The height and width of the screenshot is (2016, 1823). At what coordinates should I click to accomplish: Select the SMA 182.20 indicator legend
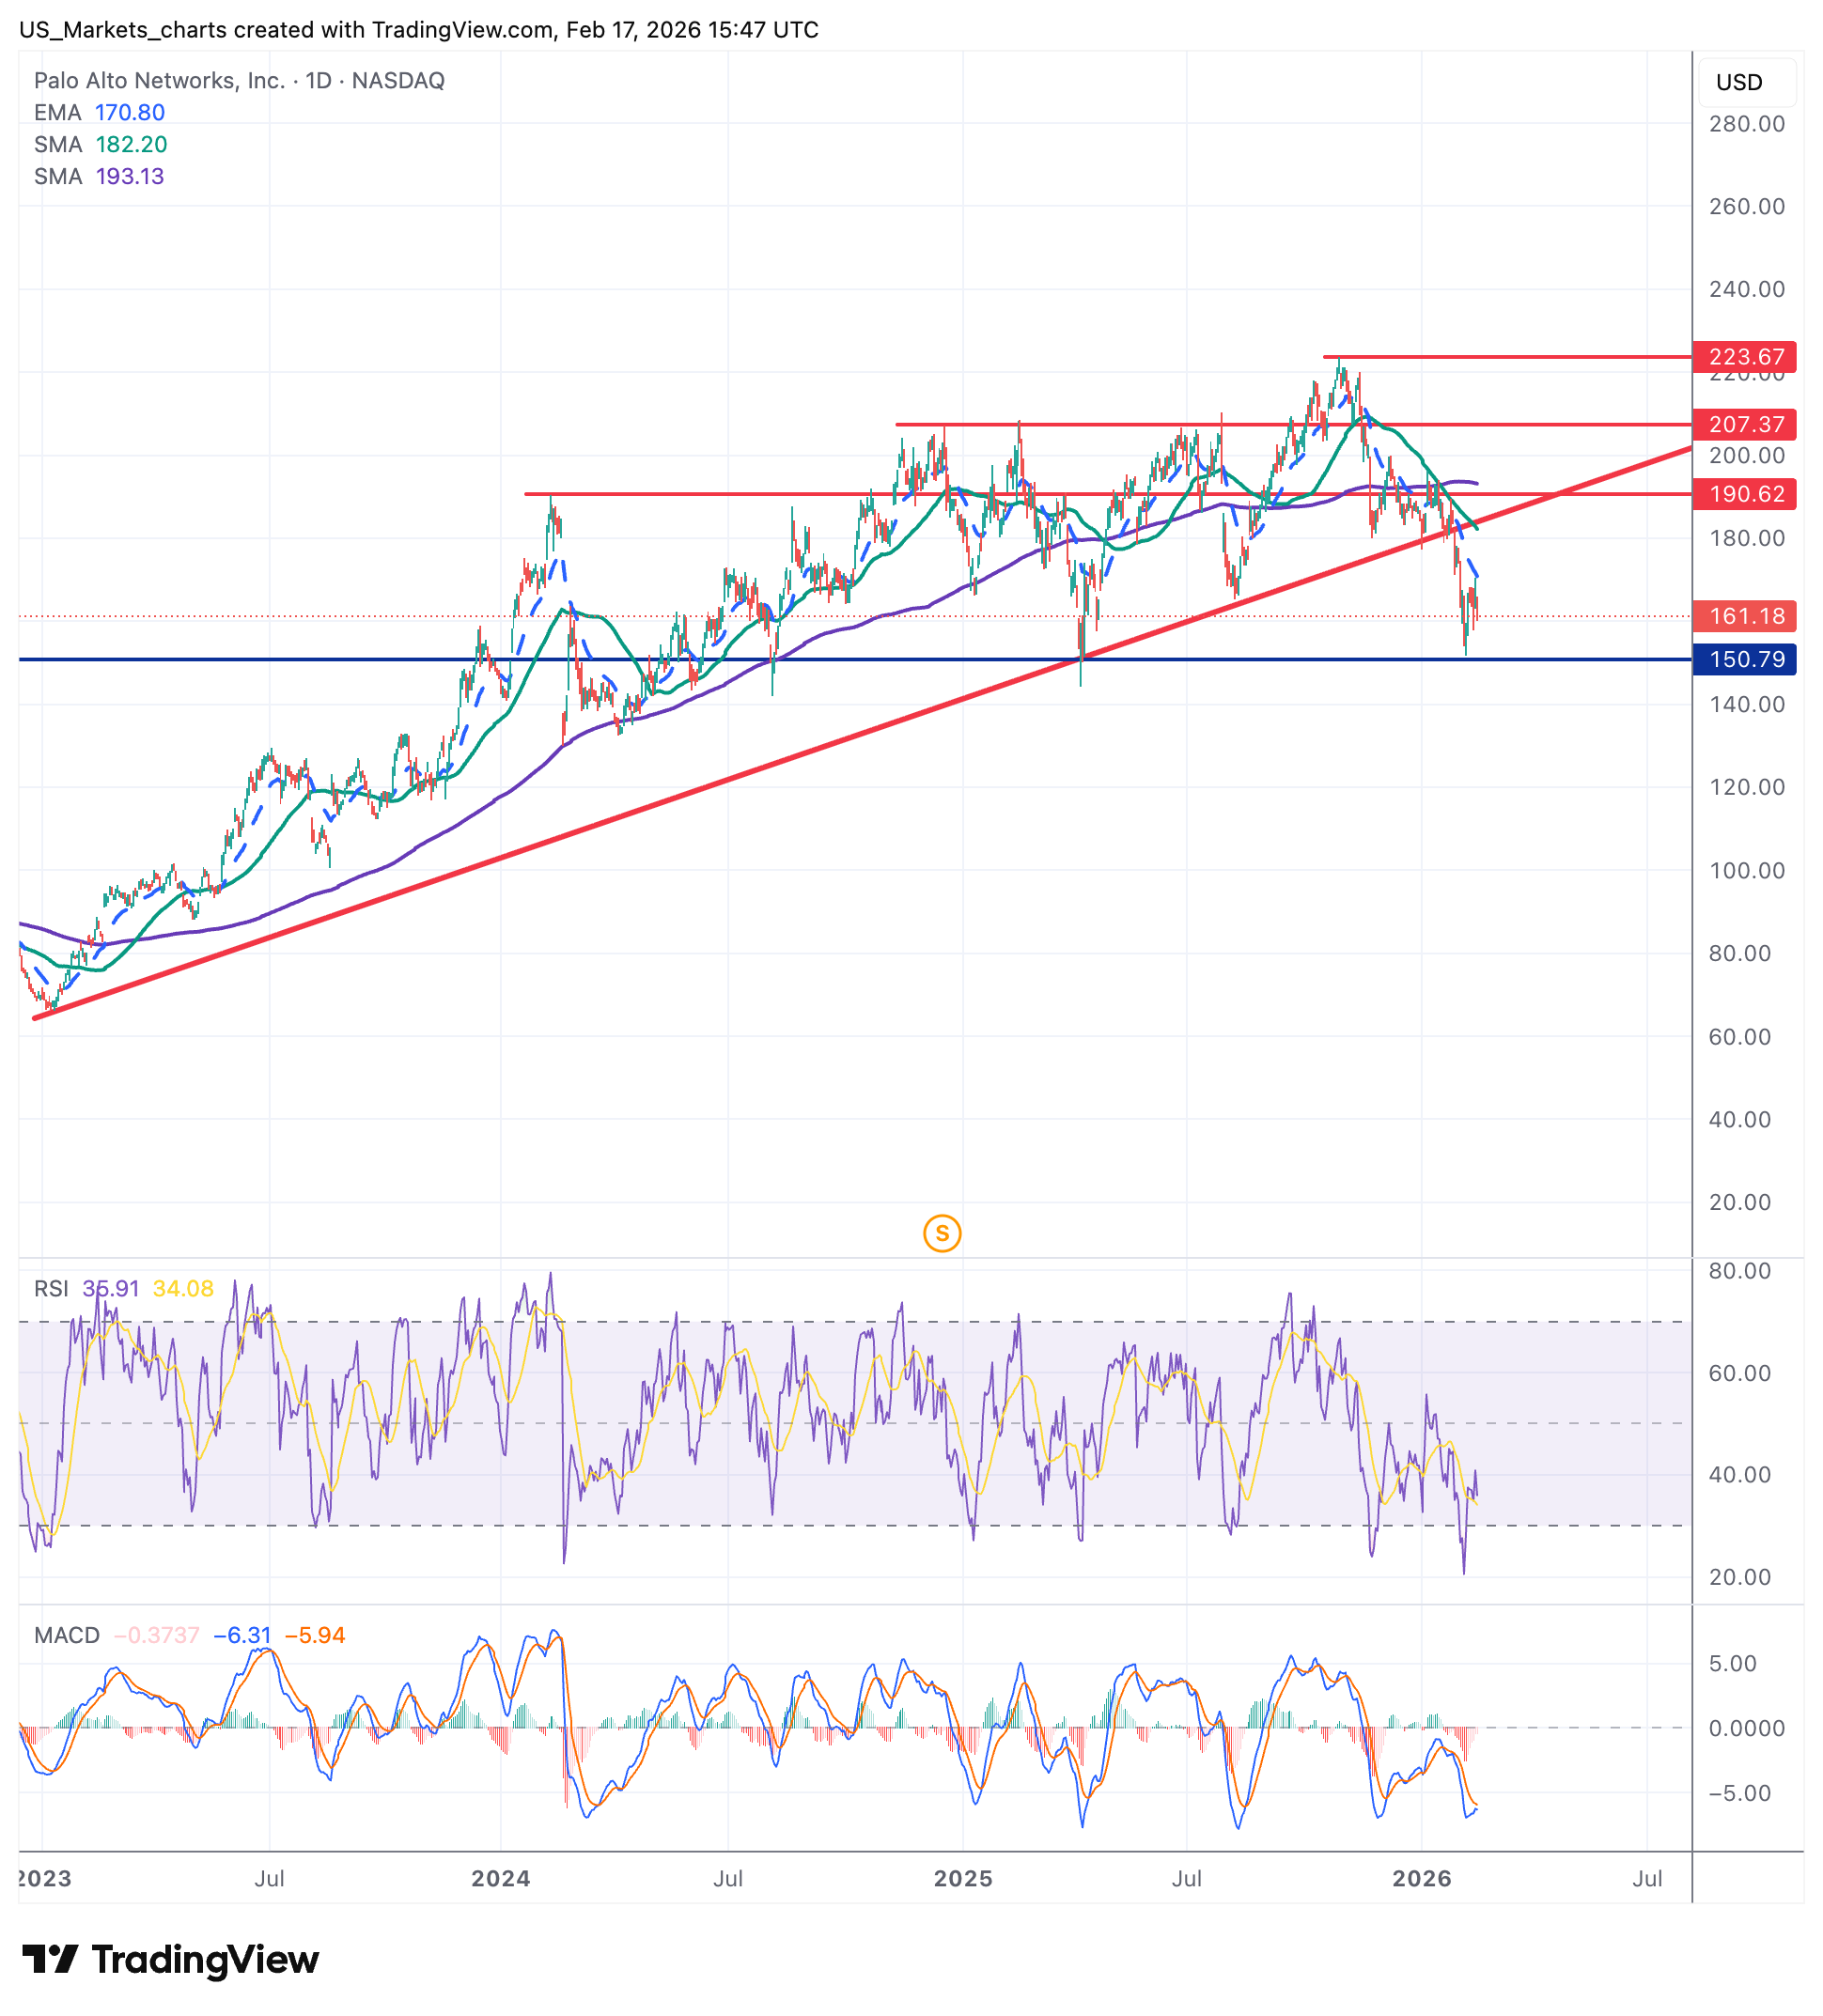pos(100,144)
